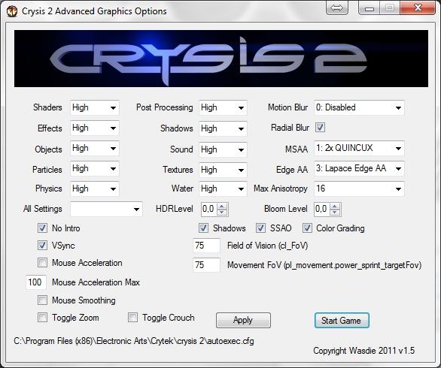
Task: Click the Crysis 2 app icon in title bar
Action: 11,11
